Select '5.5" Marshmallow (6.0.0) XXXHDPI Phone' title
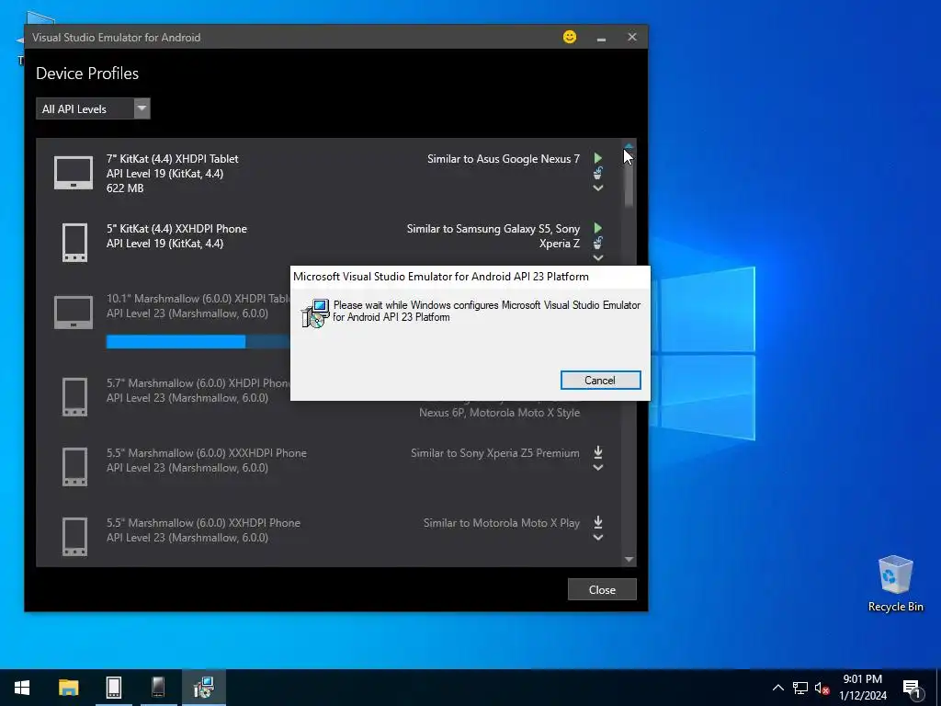The width and height of the screenshot is (941, 706). (207, 452)
